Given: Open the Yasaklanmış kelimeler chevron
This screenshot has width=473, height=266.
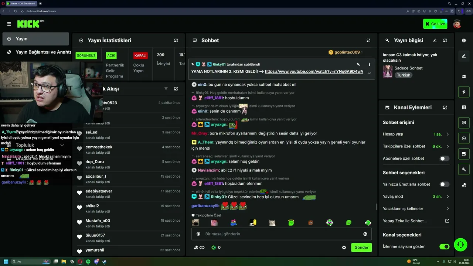Looking at the screenshot, I should [x=448, y=209].
